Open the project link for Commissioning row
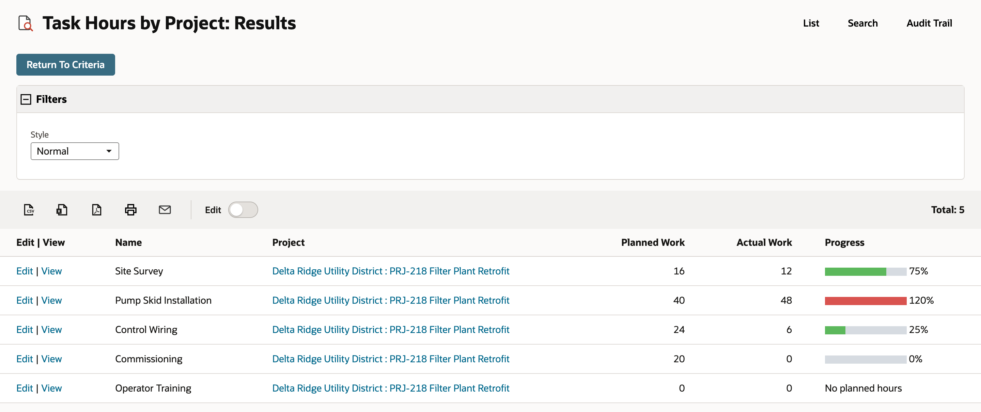The image size is (981, 412). (390, 359)
